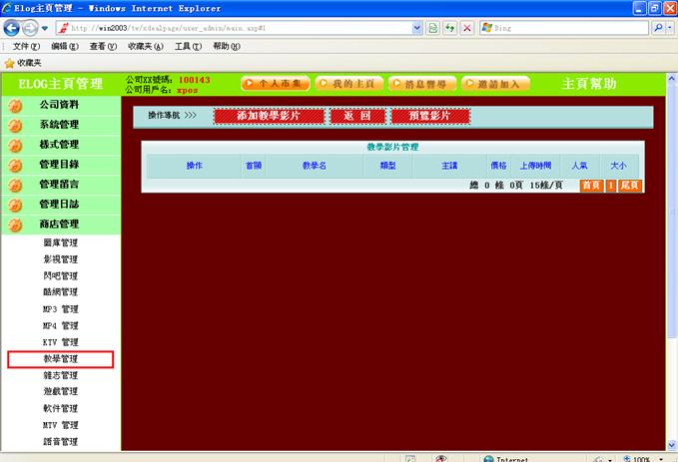Open the 查看(V) menu
The width and height of the screenshot is (678, 462).
101,46
